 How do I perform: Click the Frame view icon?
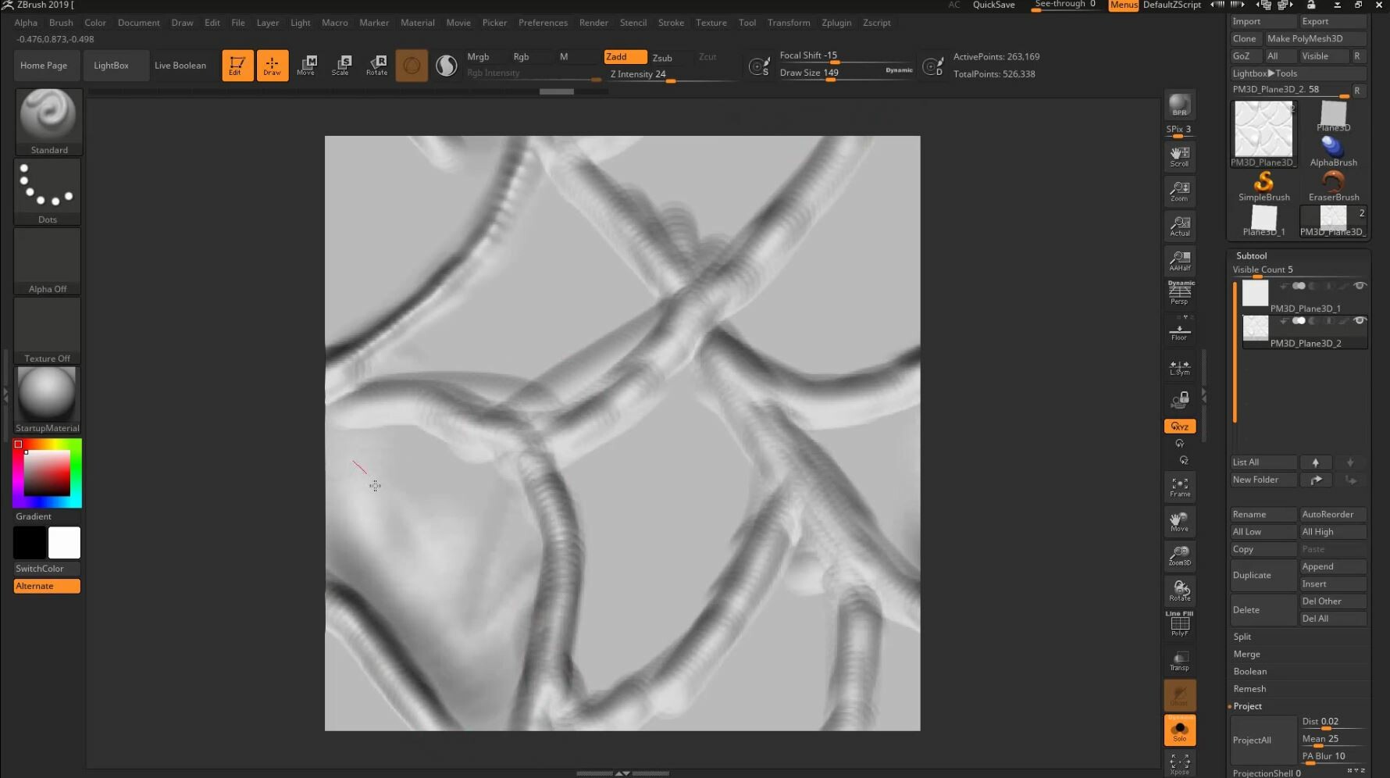tap(1179, 487)
